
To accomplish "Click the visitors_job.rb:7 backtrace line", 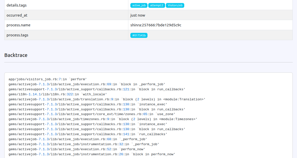I will pyautogui.click(x=48, y=79).
